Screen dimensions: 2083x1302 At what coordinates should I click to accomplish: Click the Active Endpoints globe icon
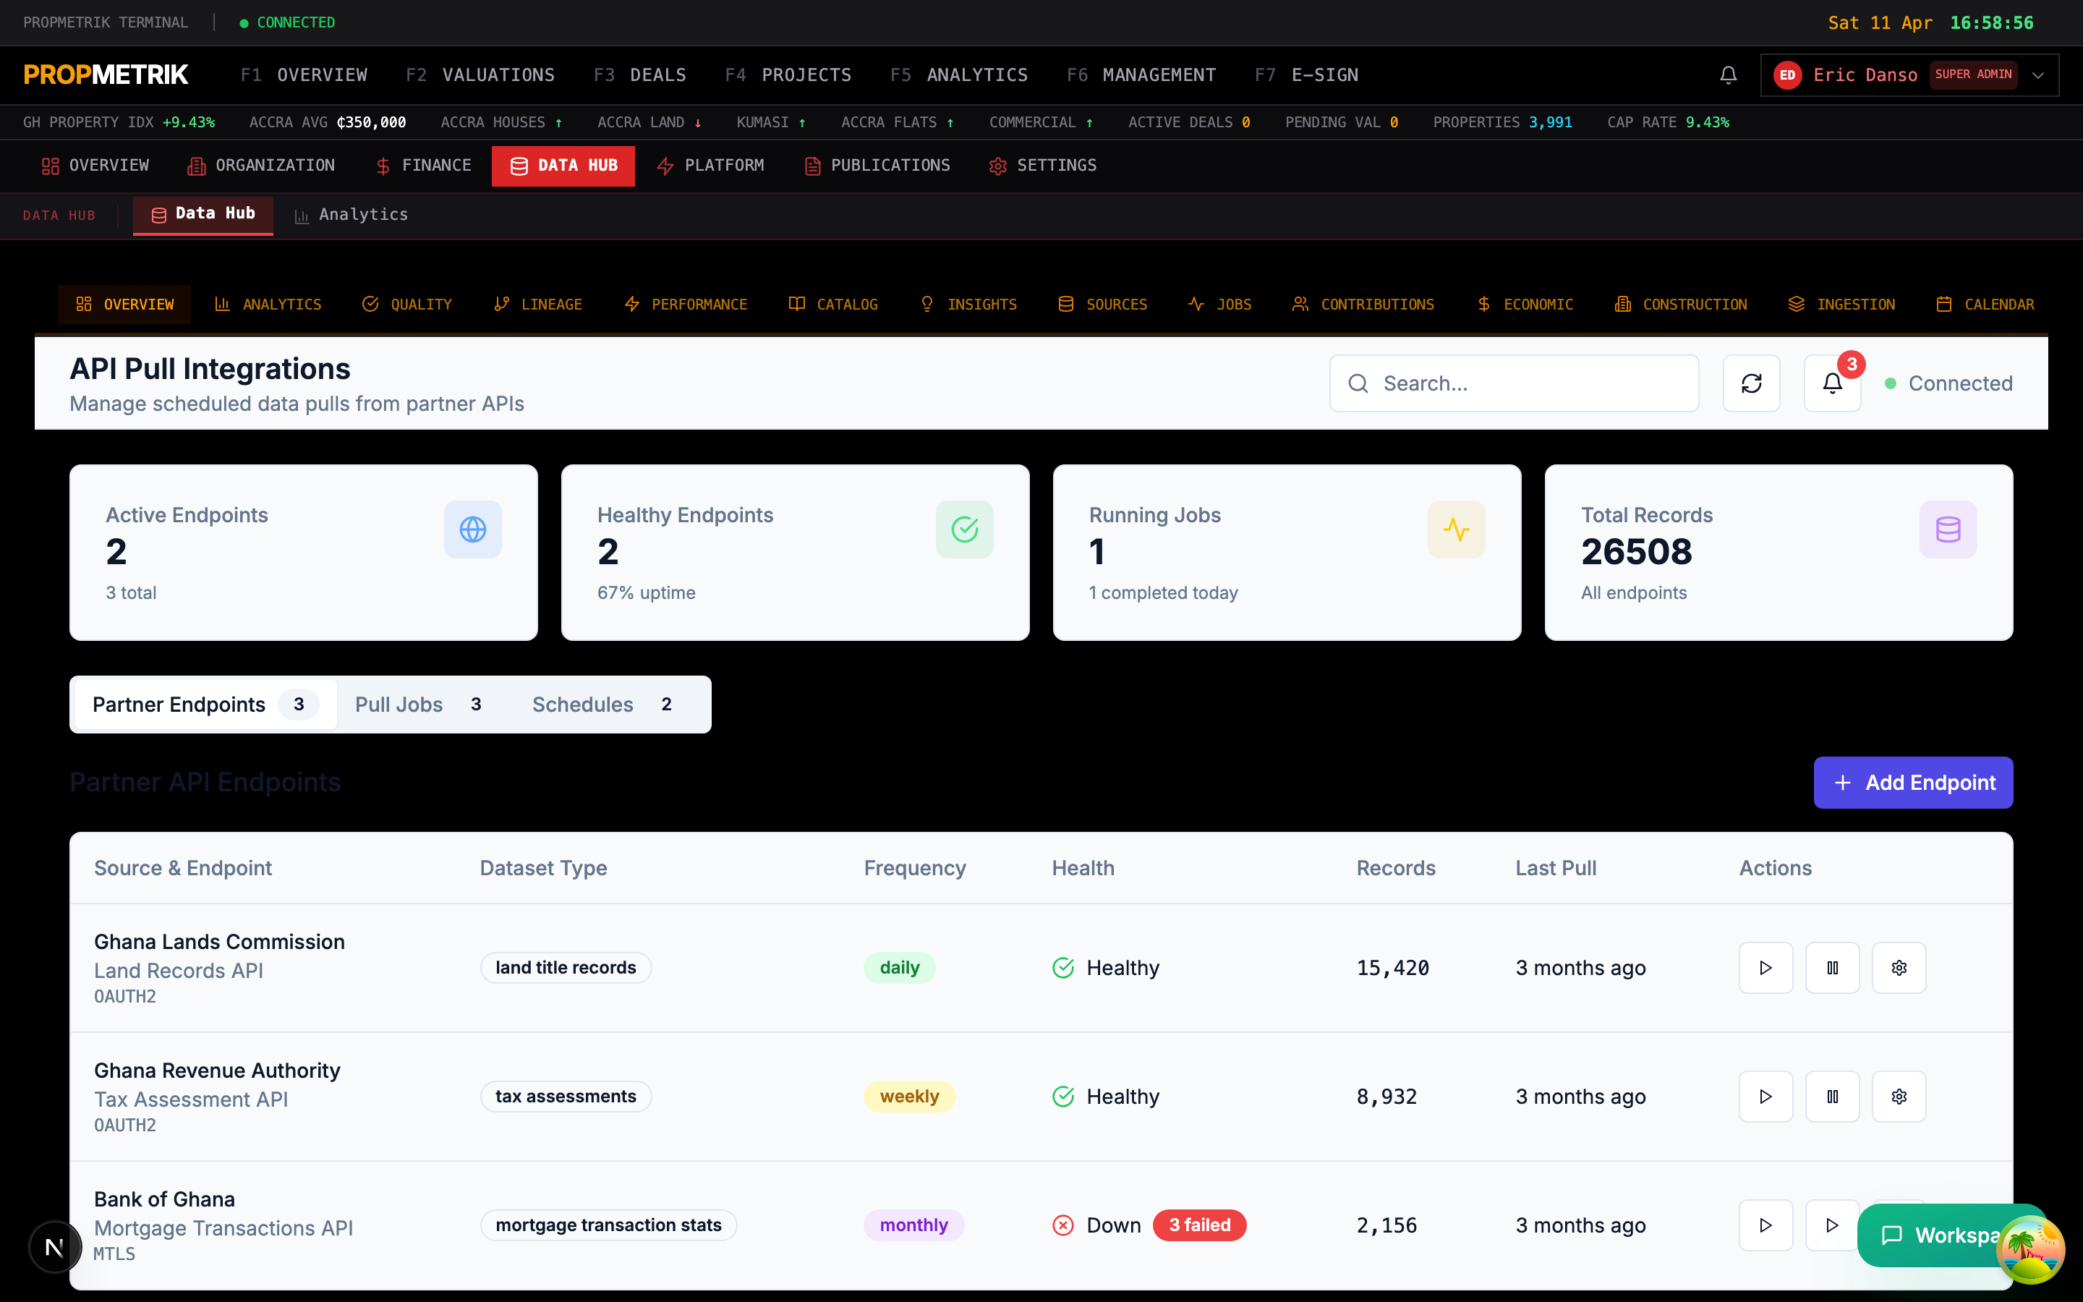(x=472, y=529)
